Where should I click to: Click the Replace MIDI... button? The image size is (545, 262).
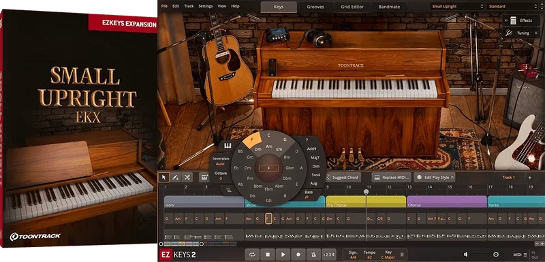pos(392,178)
